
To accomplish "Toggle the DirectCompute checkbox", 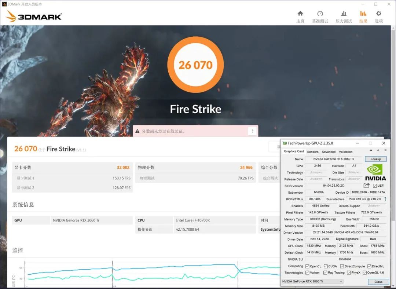I will click(x=342, y=266).
